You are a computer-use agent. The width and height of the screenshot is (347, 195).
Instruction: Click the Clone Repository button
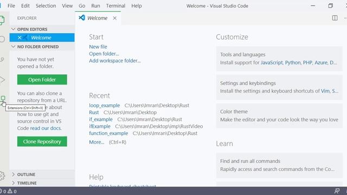(42, 141)
